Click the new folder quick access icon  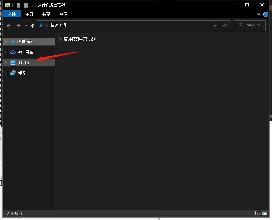[x=25, y=5]
